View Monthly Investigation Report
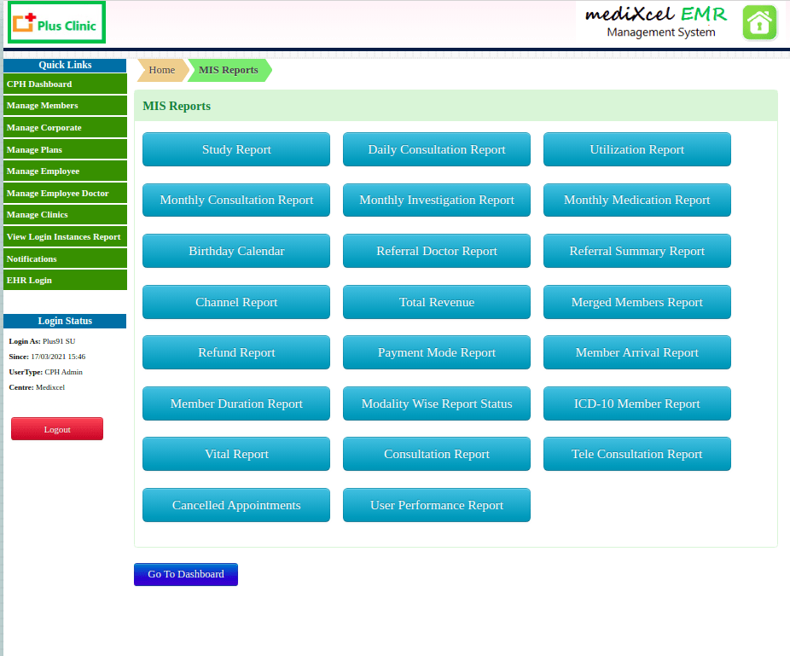This screenshot has width=790, height=656. [x=437, y=200]
